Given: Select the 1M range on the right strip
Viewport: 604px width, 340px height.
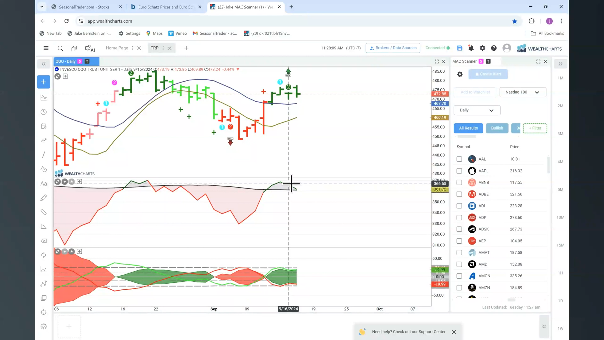Looking at the screenshot, I should click(x=560, y=78).
